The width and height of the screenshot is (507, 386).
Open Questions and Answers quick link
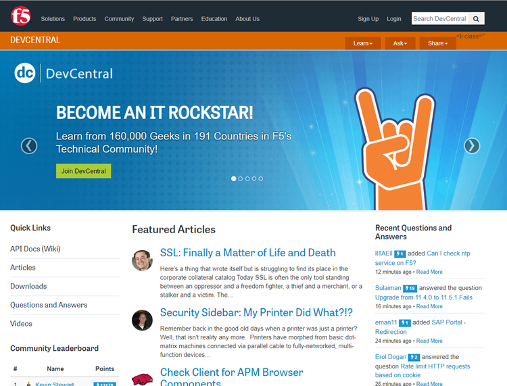(x=49, y=305)
